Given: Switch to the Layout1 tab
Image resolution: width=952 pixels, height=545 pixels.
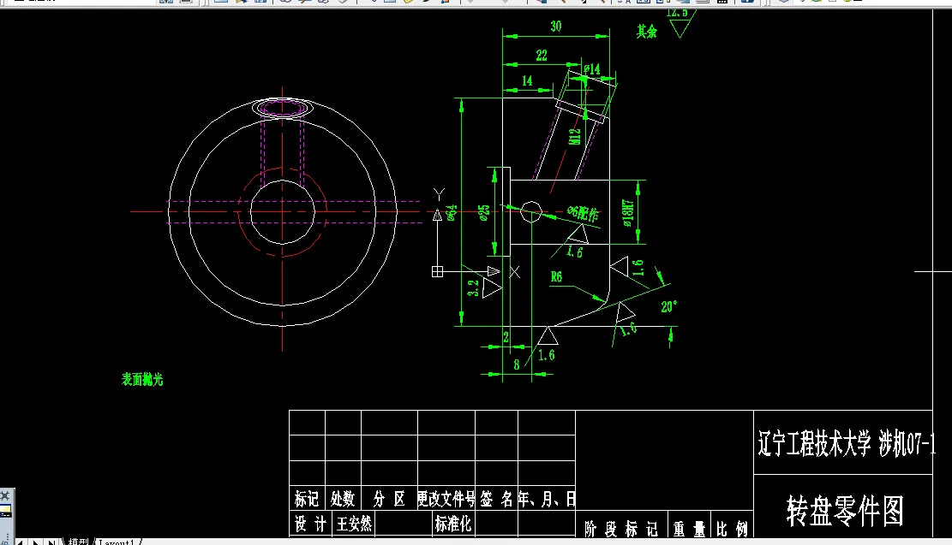Looking at the screenshot, I should pyautogui.click(x=120, y=540).
